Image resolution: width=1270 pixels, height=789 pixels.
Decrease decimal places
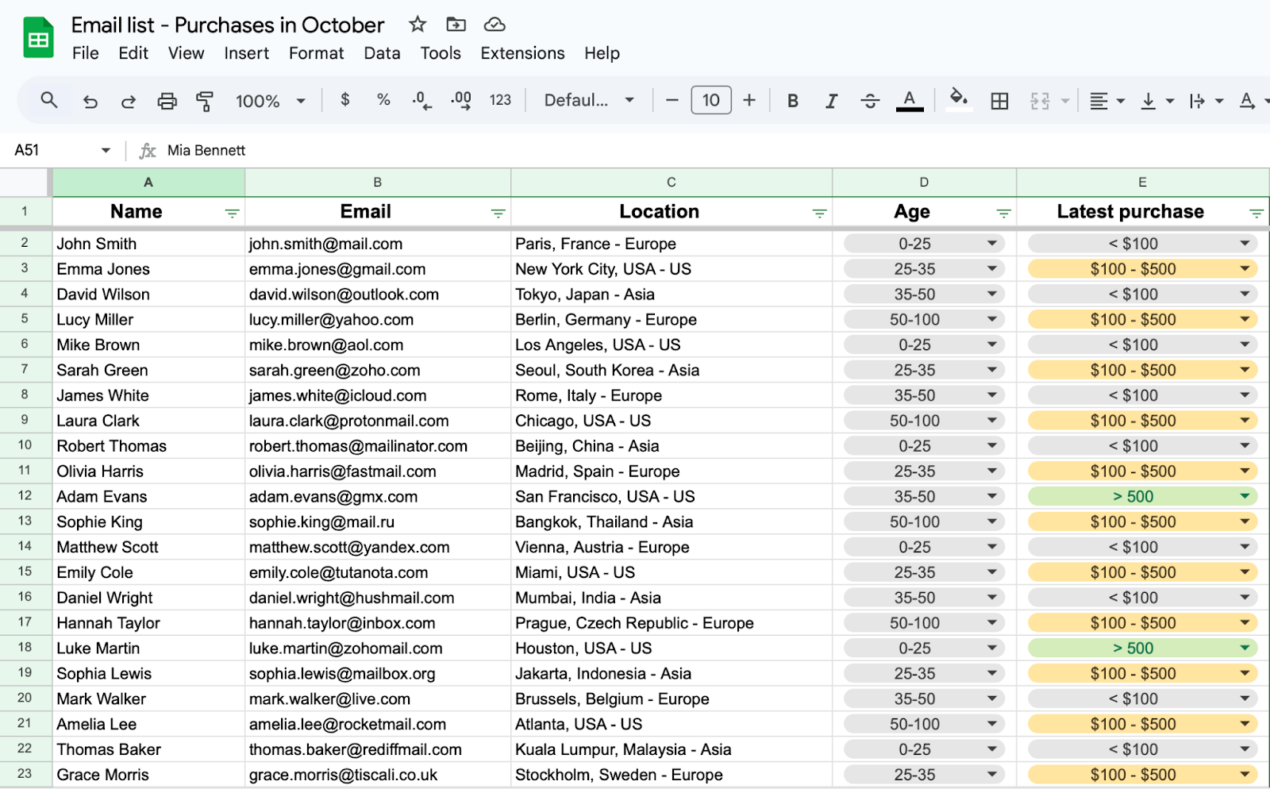[420, 100]
